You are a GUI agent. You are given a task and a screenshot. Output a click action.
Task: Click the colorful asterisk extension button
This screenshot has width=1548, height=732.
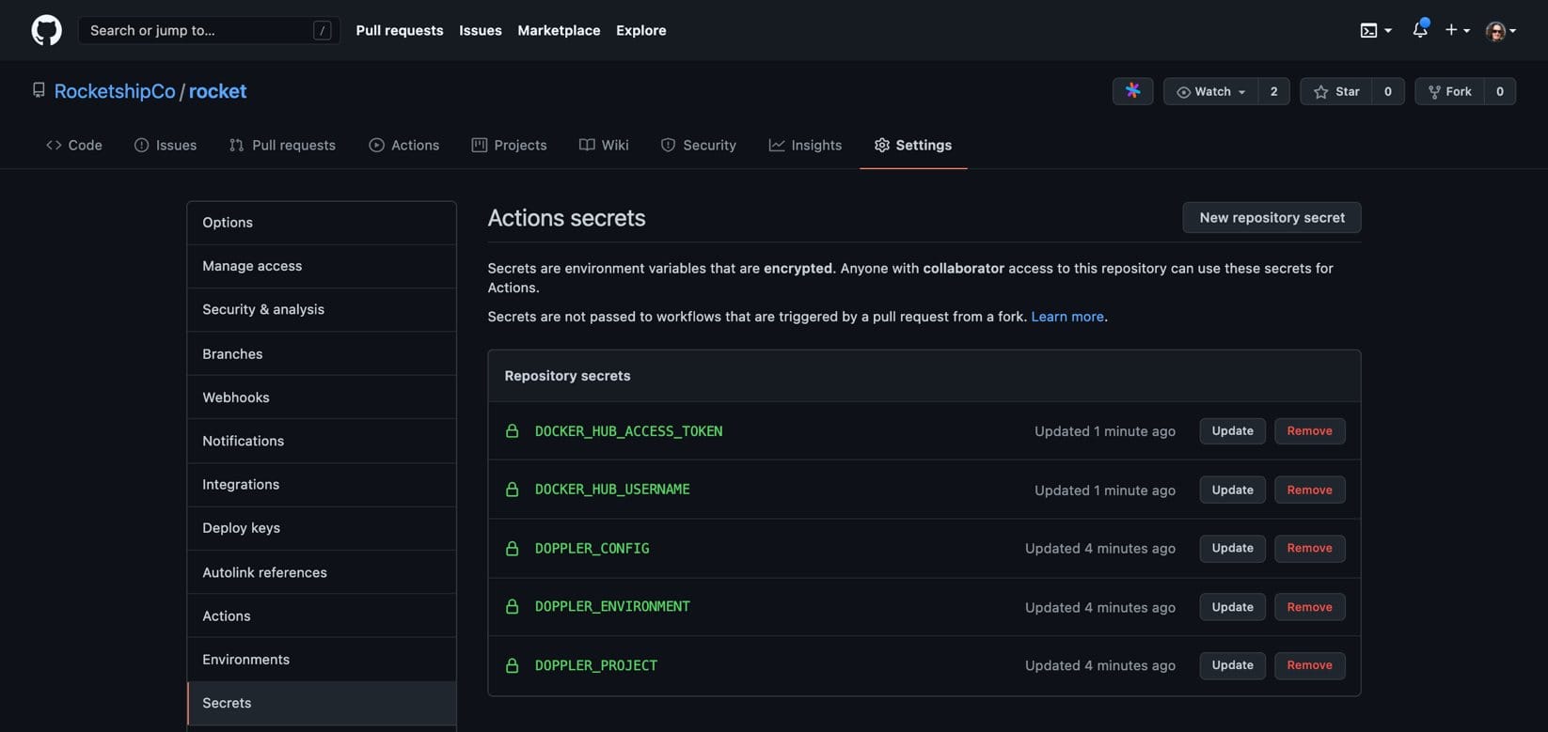coord(1132,91)
